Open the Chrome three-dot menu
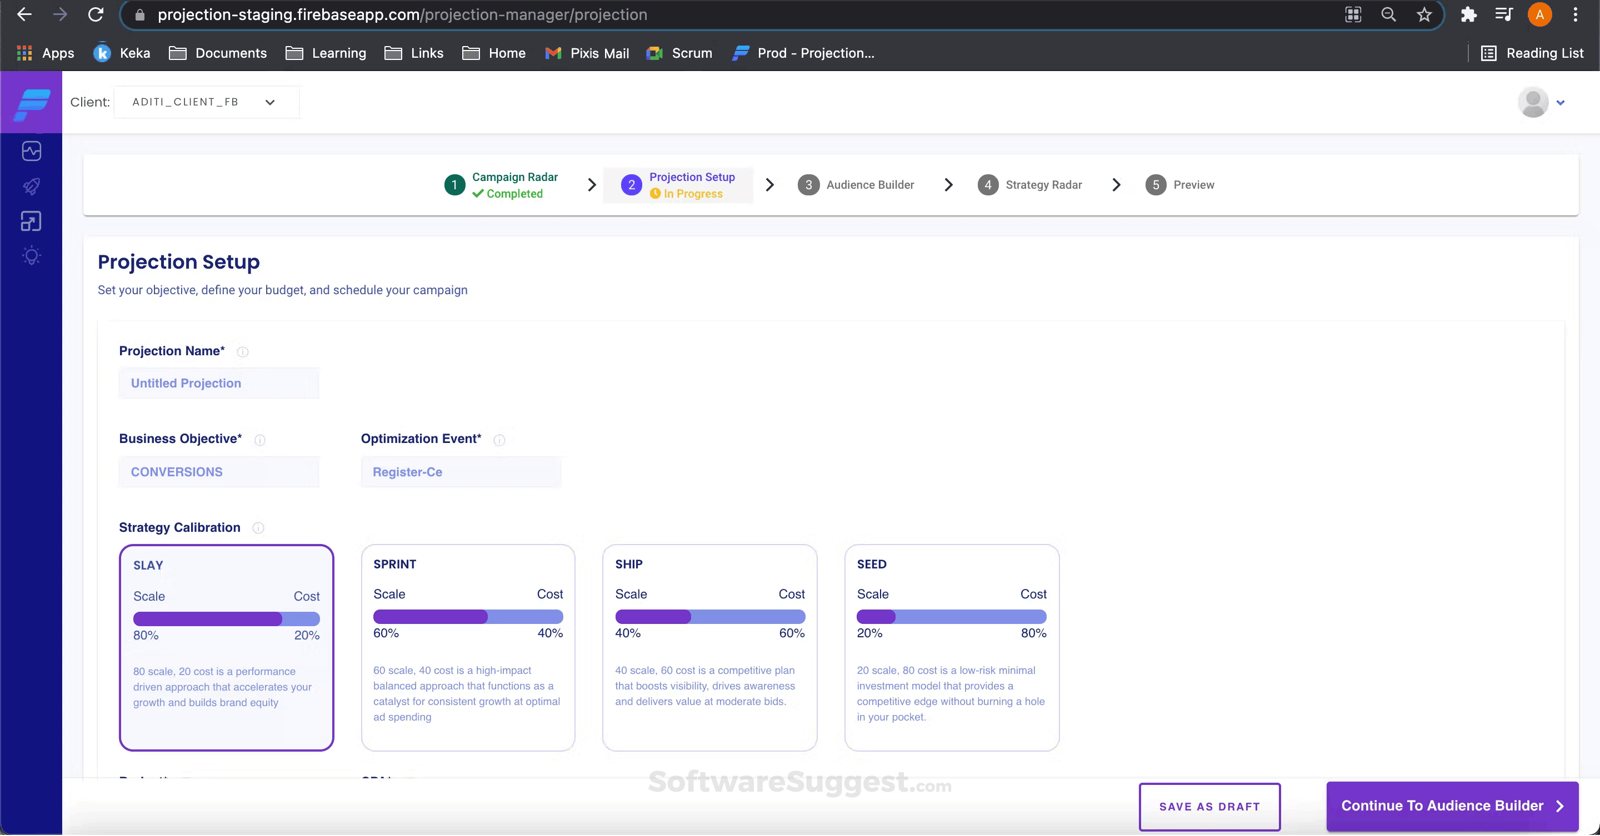1600x836 pixels. click(1575, 14)
